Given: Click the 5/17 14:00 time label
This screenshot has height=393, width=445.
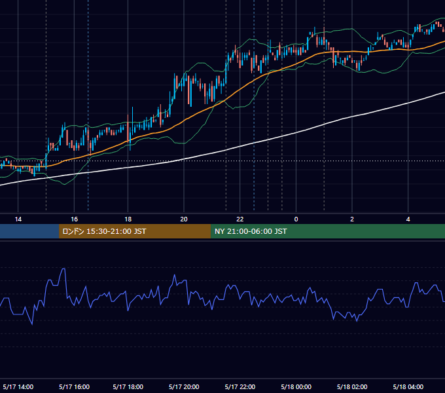Looking at the screenshot, I should [x=18, y=386].
